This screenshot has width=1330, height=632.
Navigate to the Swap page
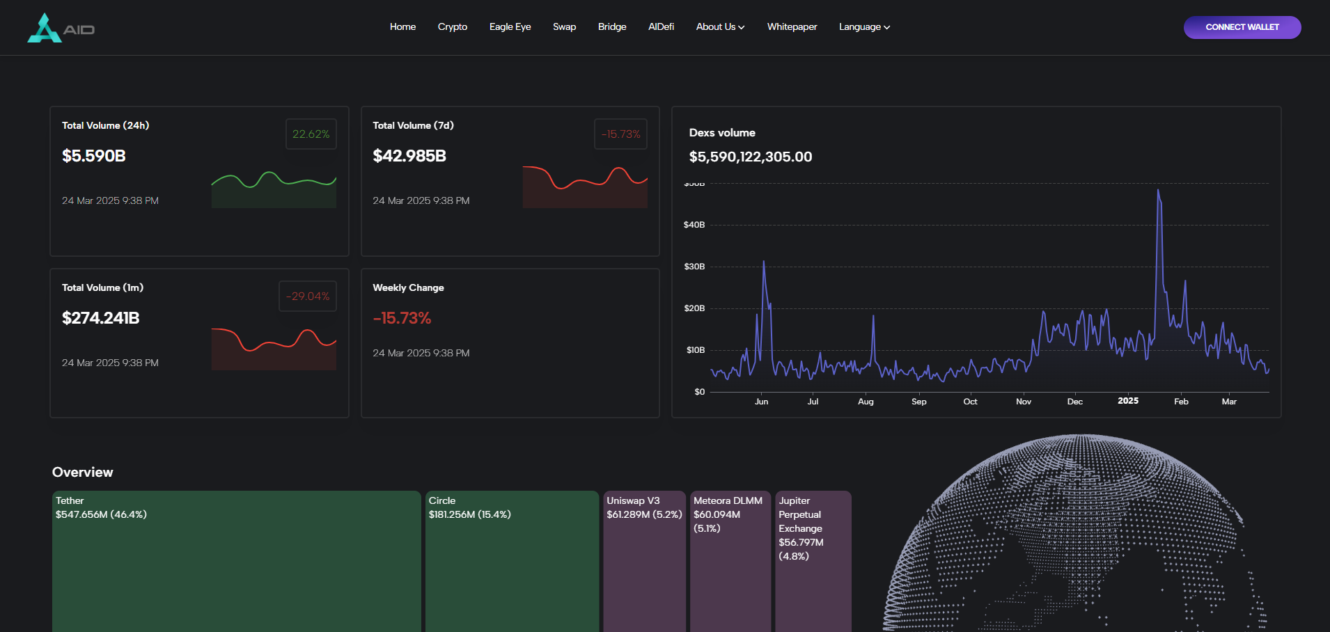point(564,27)
